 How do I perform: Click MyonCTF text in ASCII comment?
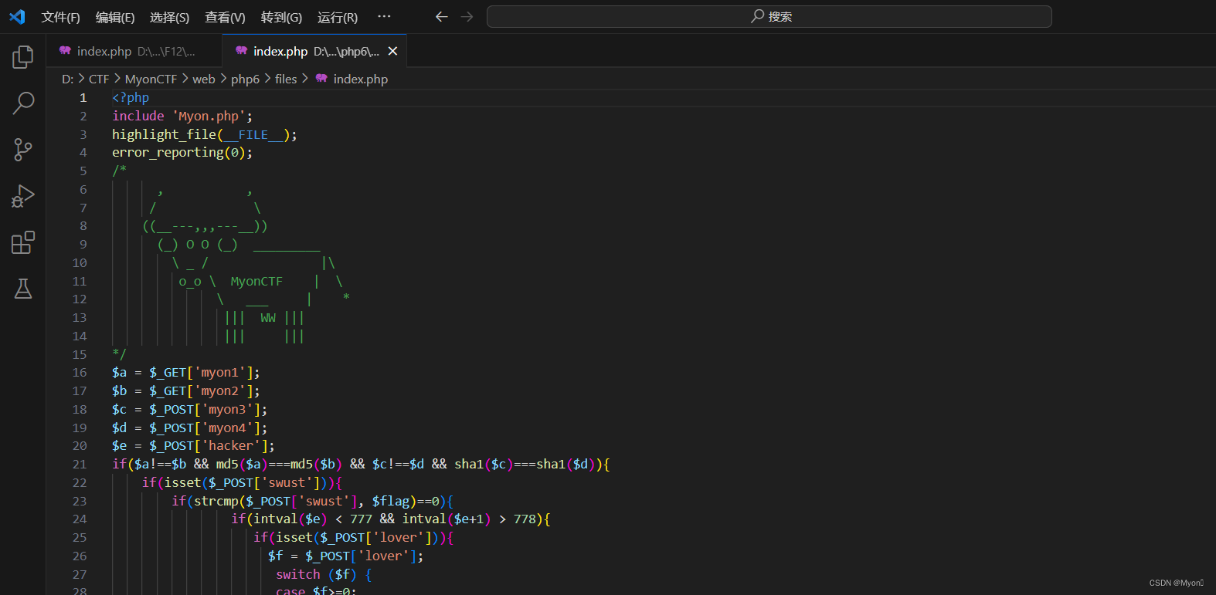[x=256, y=281]
